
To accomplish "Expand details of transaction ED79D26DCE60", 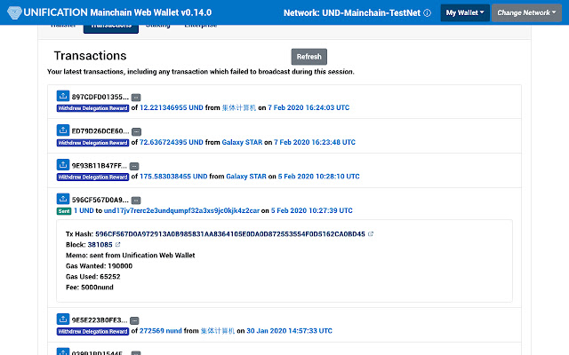I will (136, 131).
